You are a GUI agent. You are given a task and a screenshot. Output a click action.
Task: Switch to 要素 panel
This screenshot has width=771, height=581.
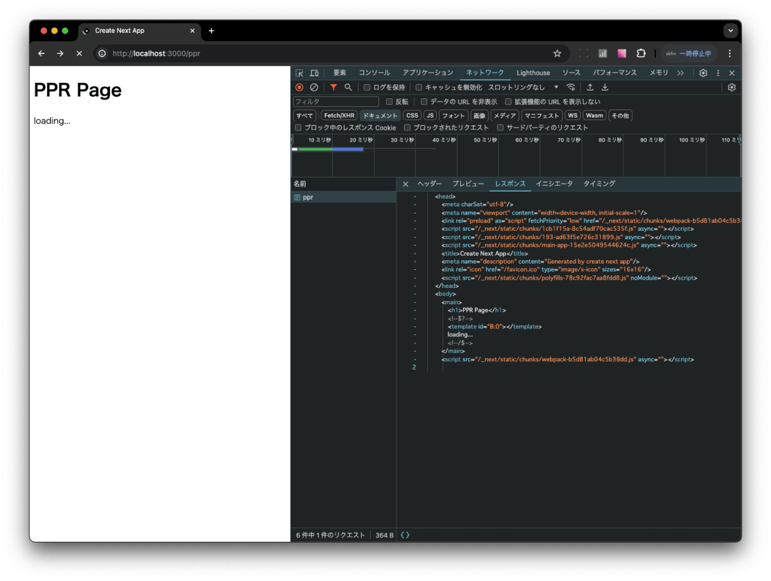(340, 73)
